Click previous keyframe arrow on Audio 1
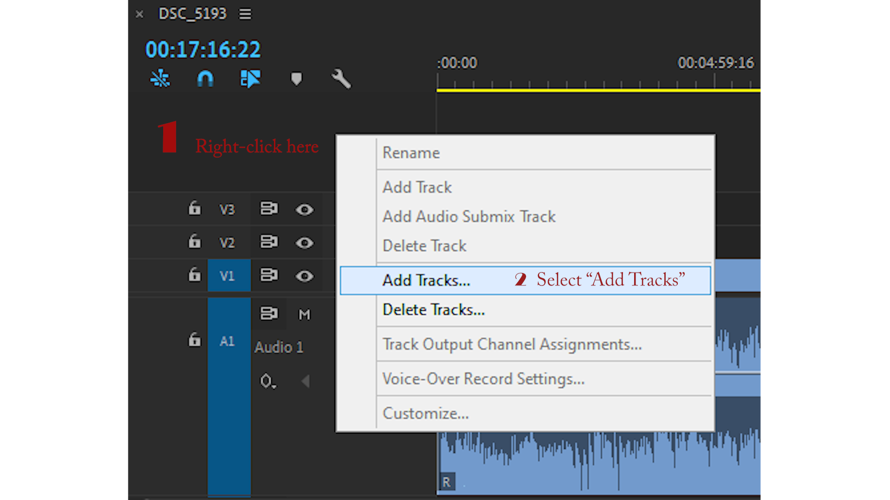890x500 pixels. point(305,381)
